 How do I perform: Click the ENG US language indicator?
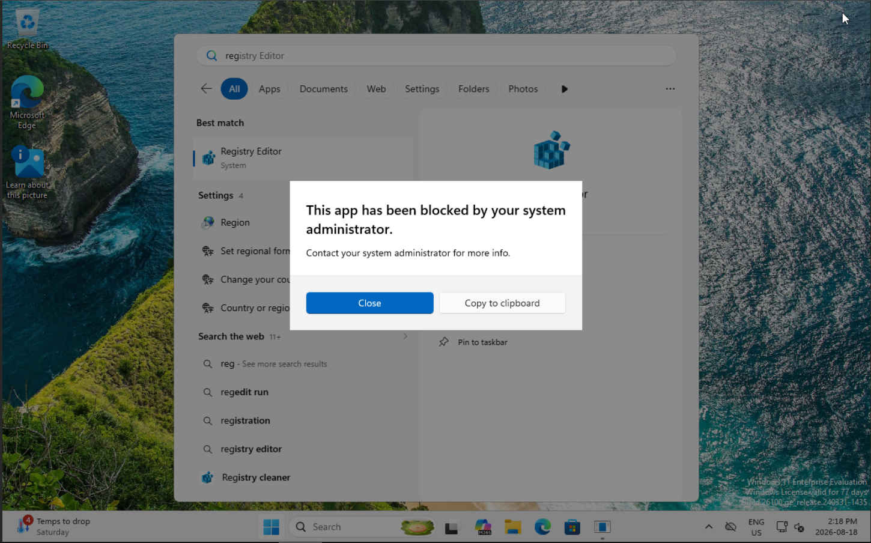tap(756, 527)
